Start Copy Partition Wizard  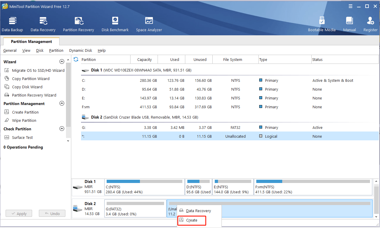(x=31, y=79)
